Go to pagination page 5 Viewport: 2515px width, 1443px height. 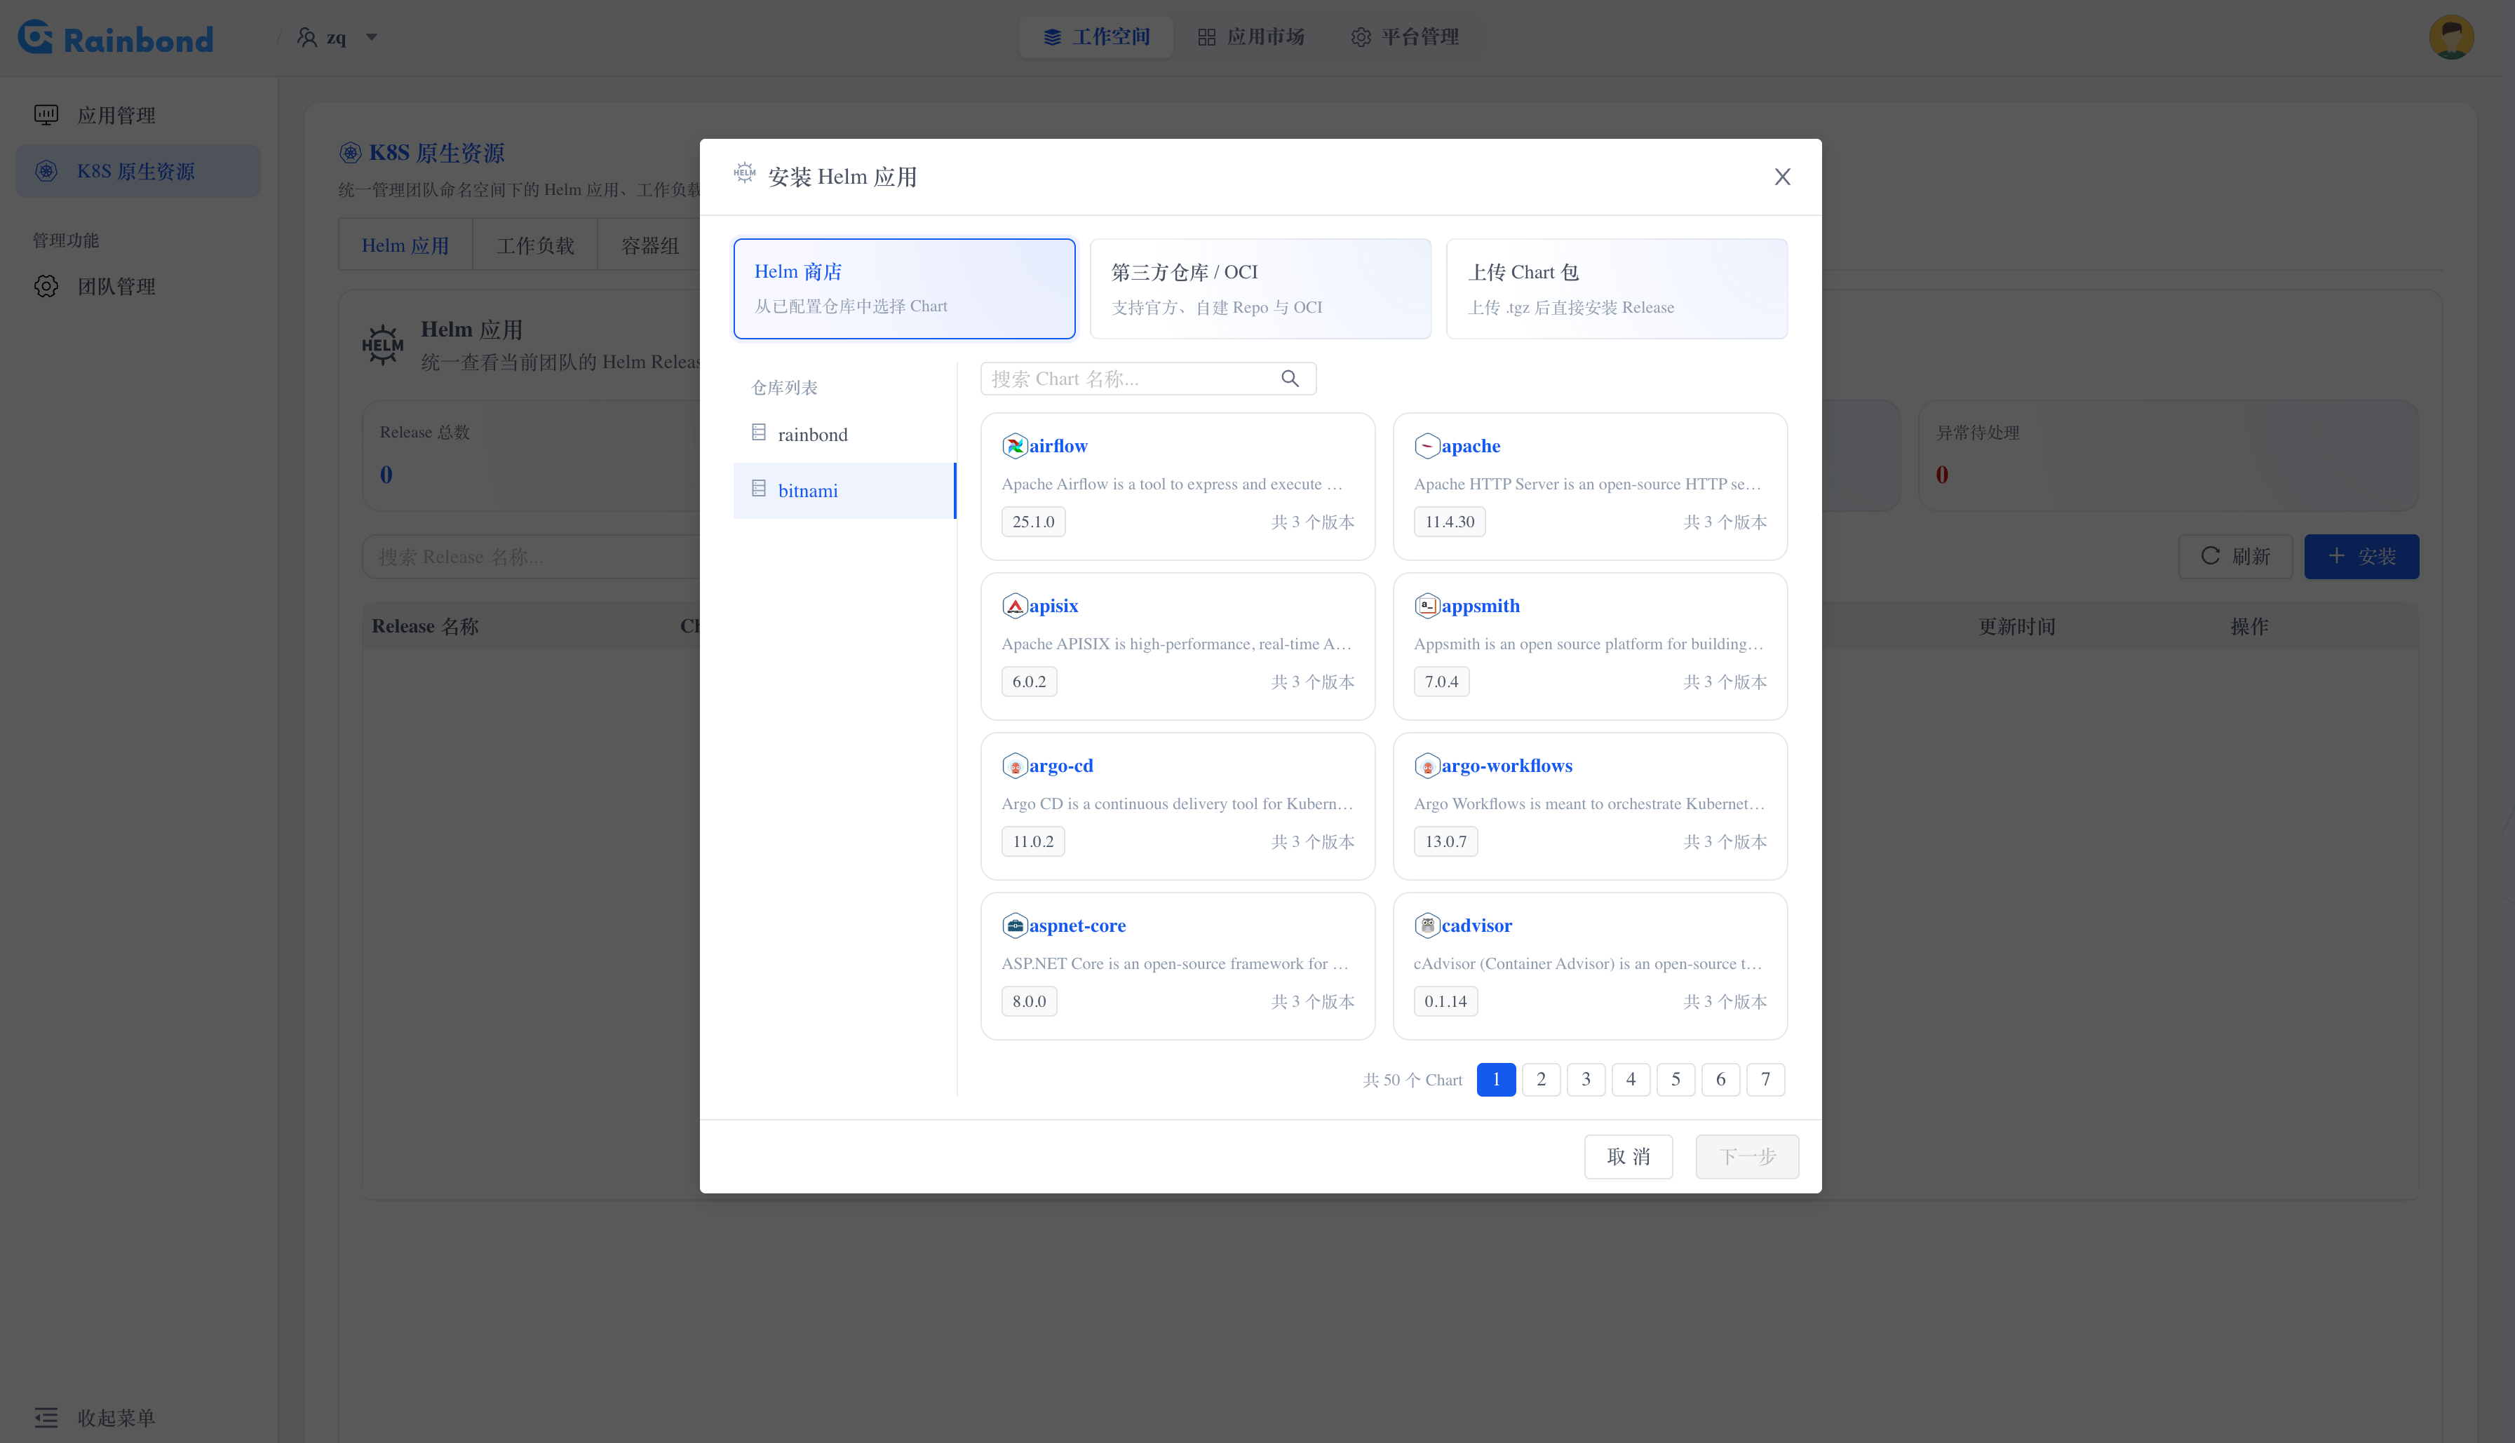click(x=1675, y=1079)
